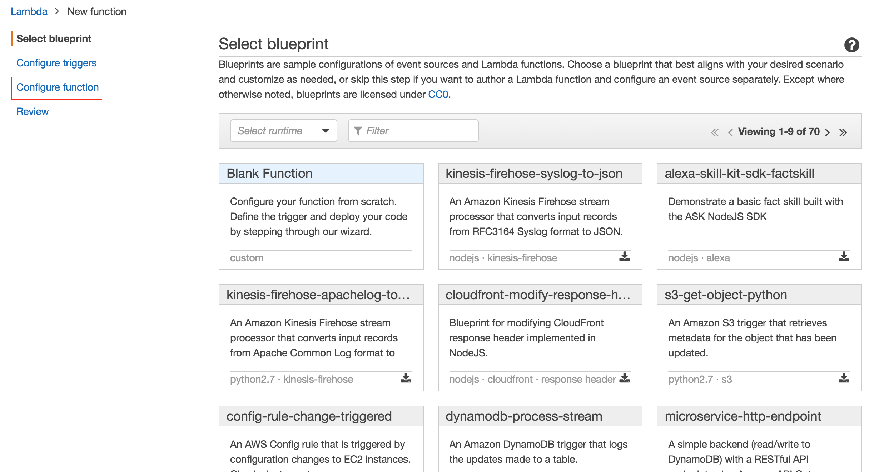The height and width of the screenshot is (472, 889).
Task: Click the 'New function' breadcrumb text
Action: tap(97, 11)
